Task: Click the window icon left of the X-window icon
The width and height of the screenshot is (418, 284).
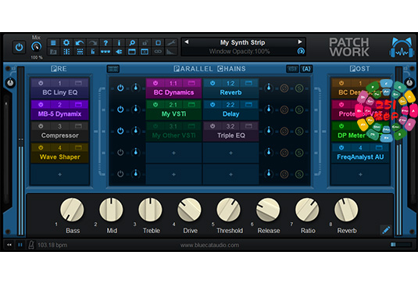Action: pos(132,52)
